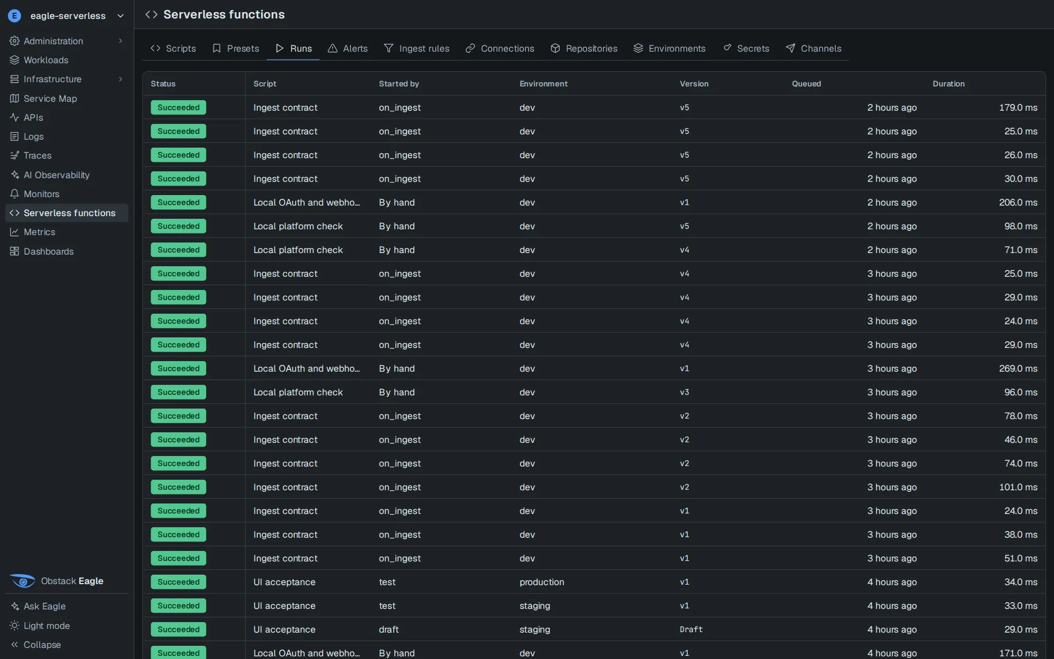
Task: Click the Ask Eagle sparkle icon
Action: coord(14,606)
